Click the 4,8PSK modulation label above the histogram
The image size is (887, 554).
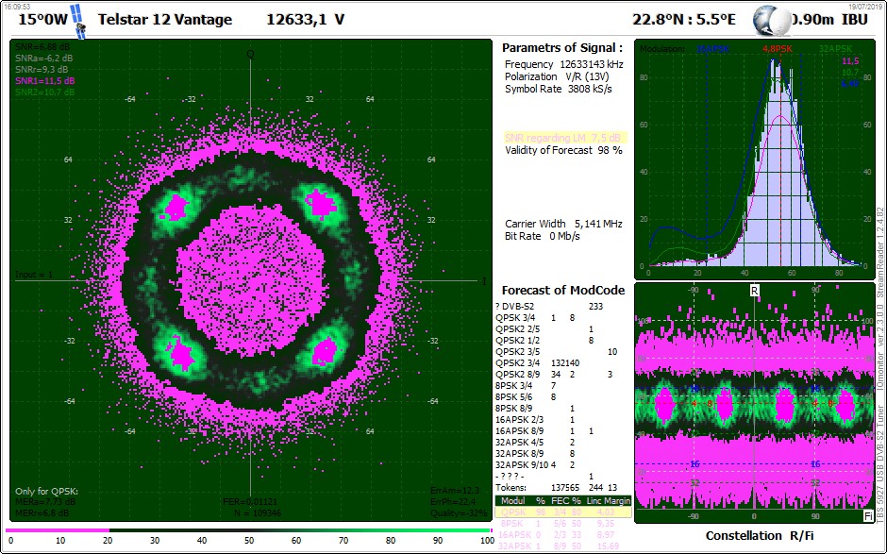tap(778, 49)
